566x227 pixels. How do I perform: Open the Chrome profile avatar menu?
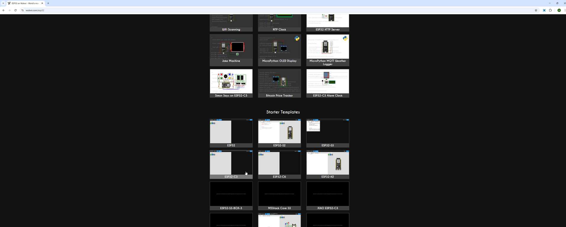559,10
